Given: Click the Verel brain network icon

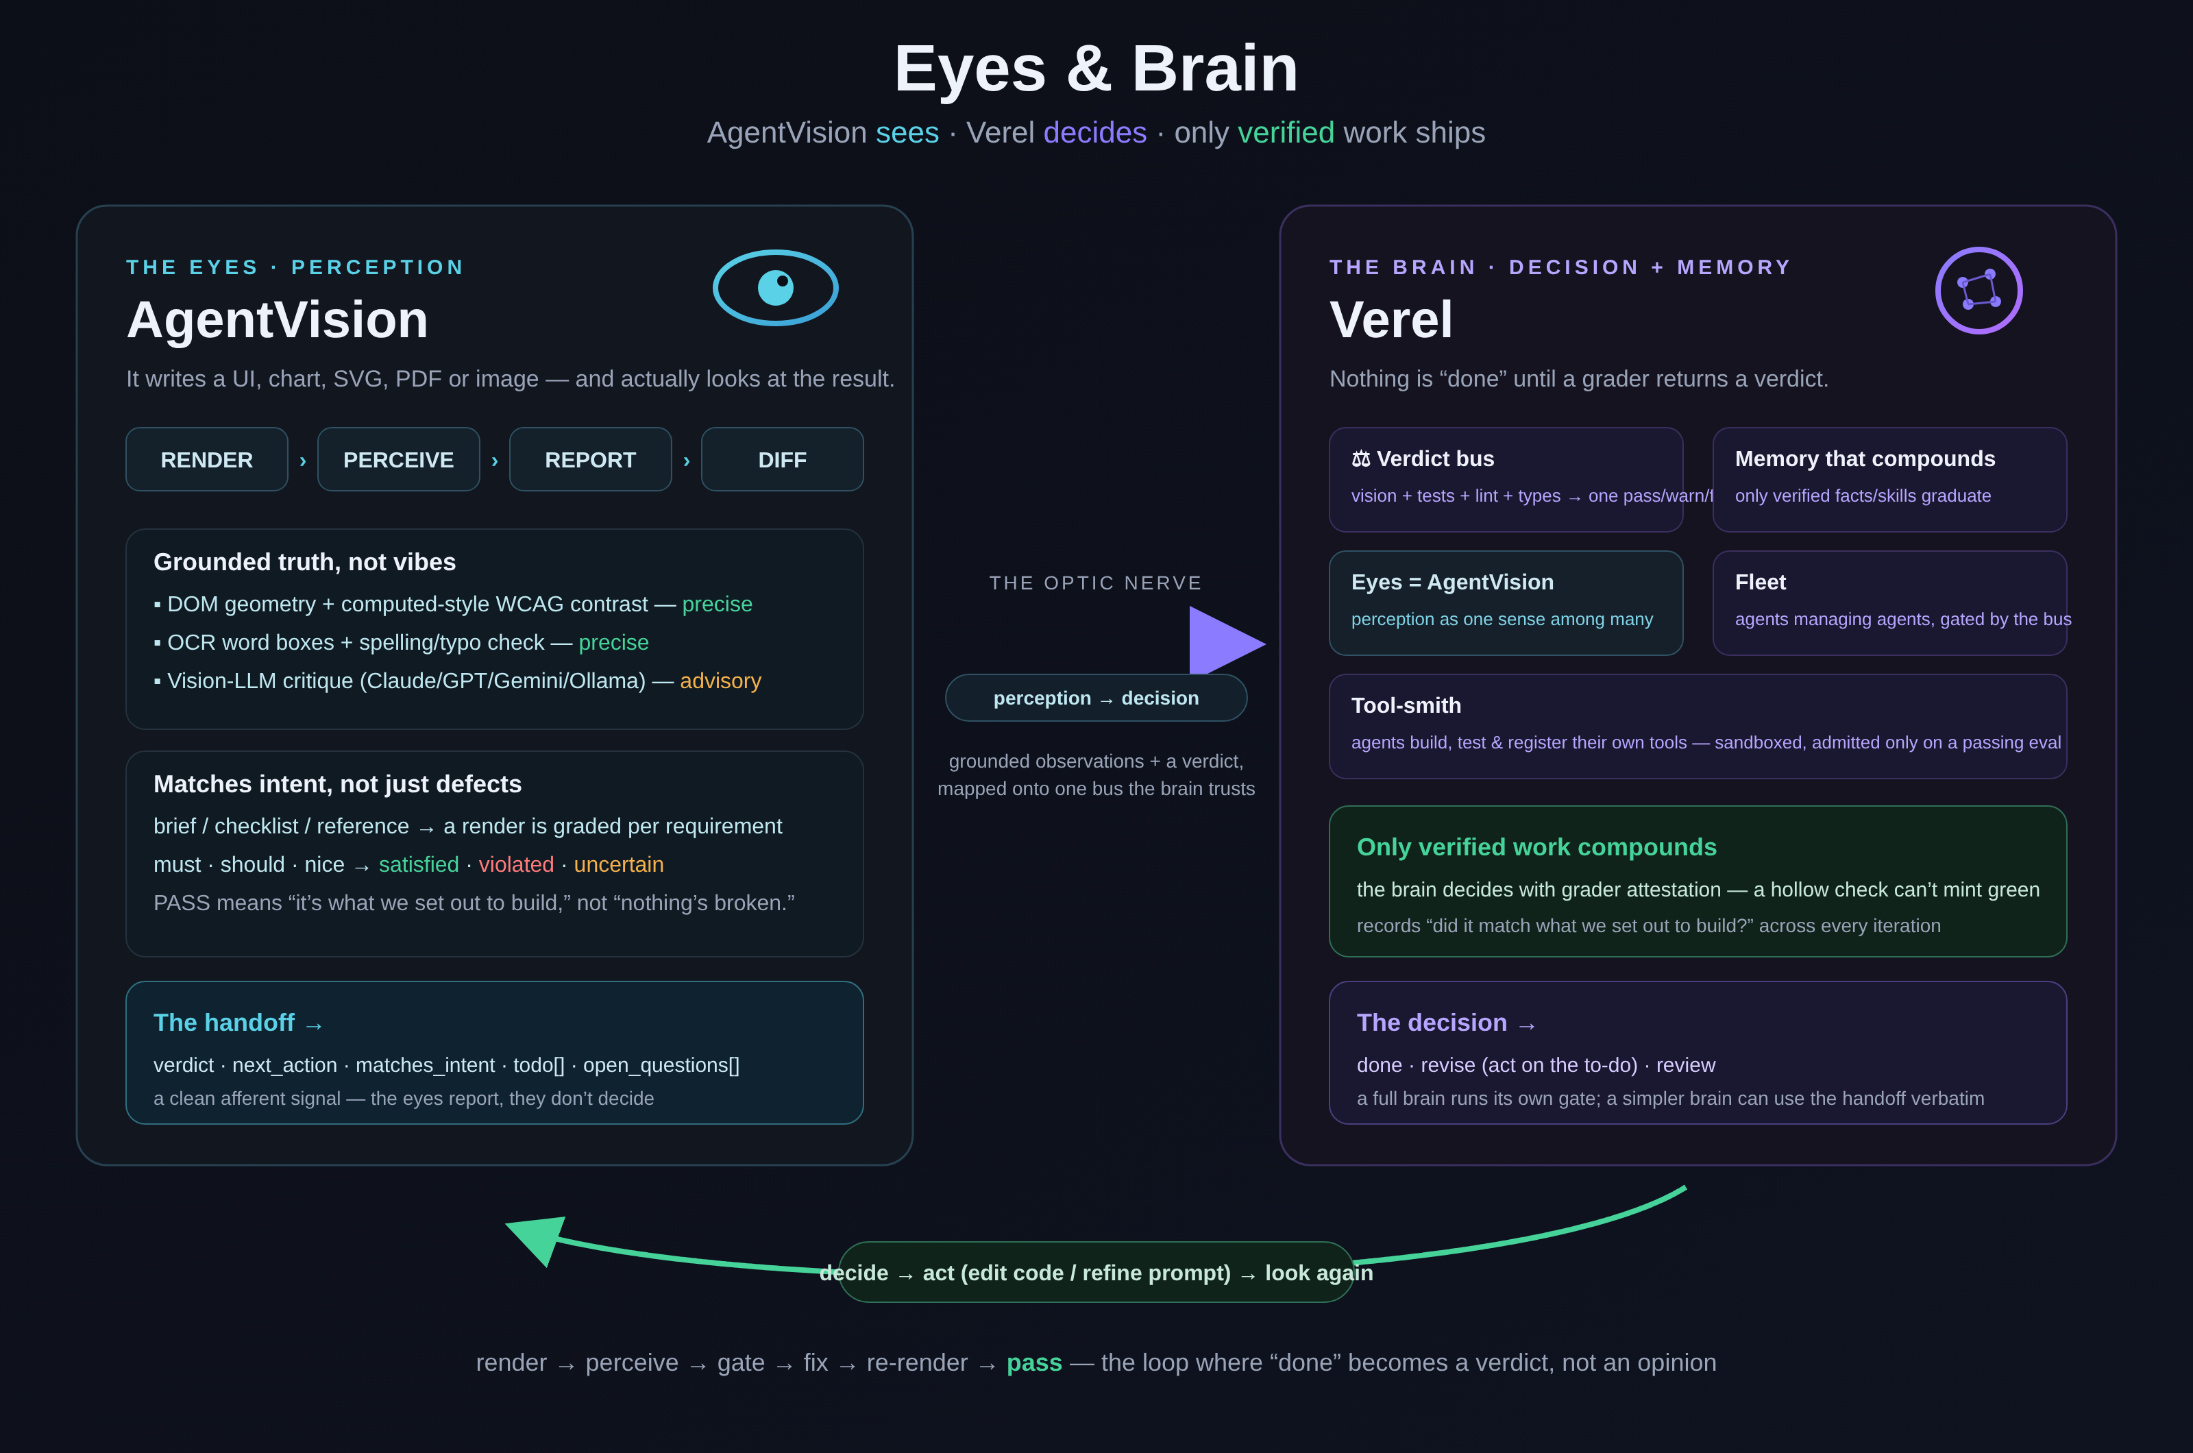Looking at the screenshot, I should [x=1978, y=290].
